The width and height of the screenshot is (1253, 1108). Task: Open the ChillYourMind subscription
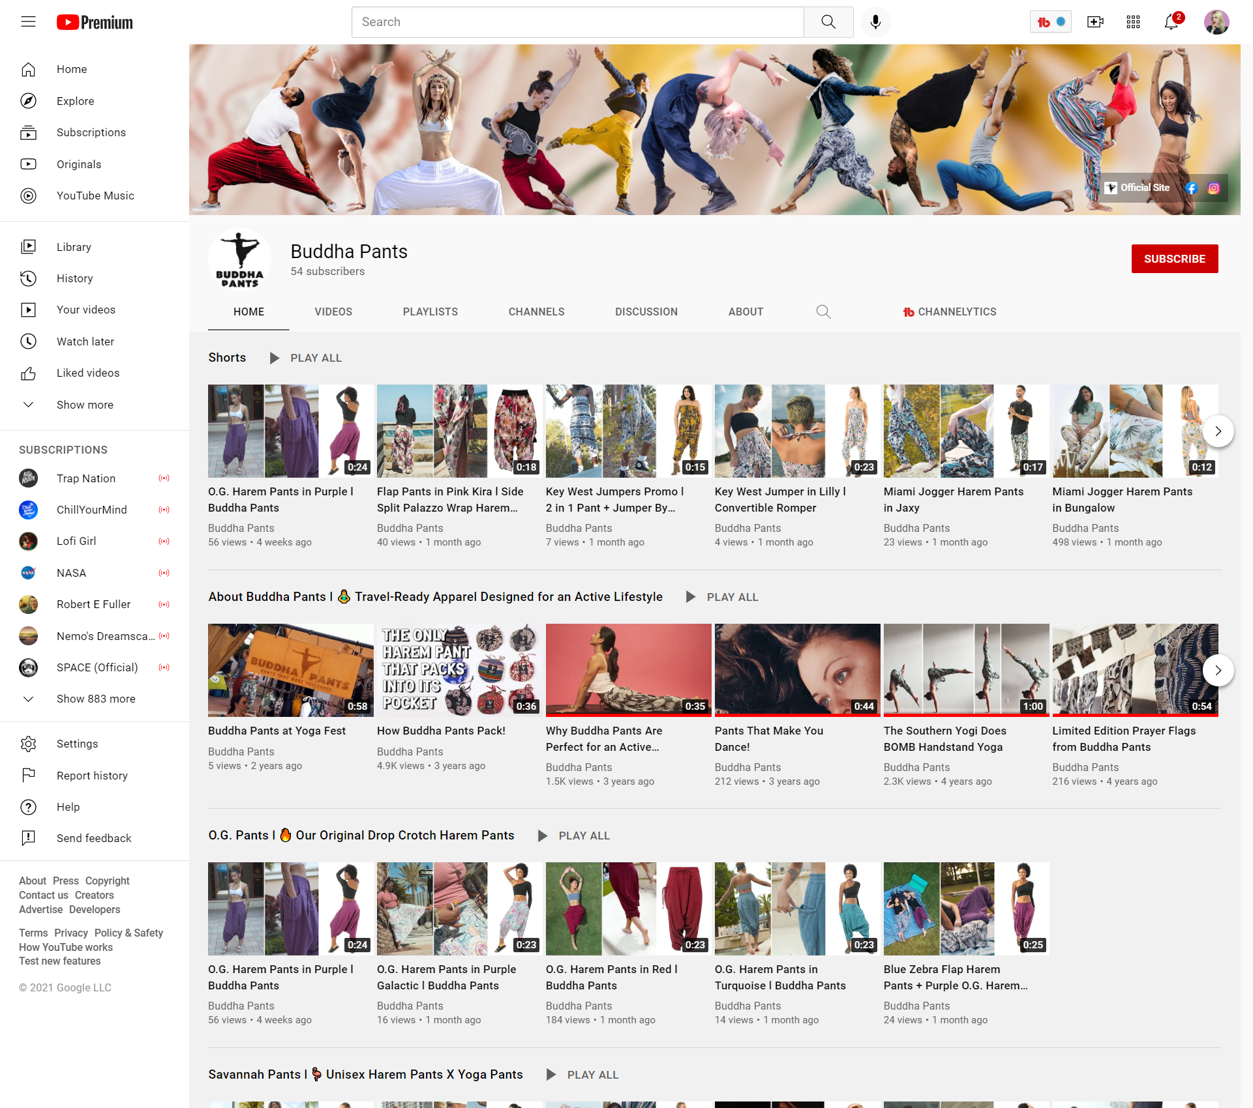tap(95, 510)
